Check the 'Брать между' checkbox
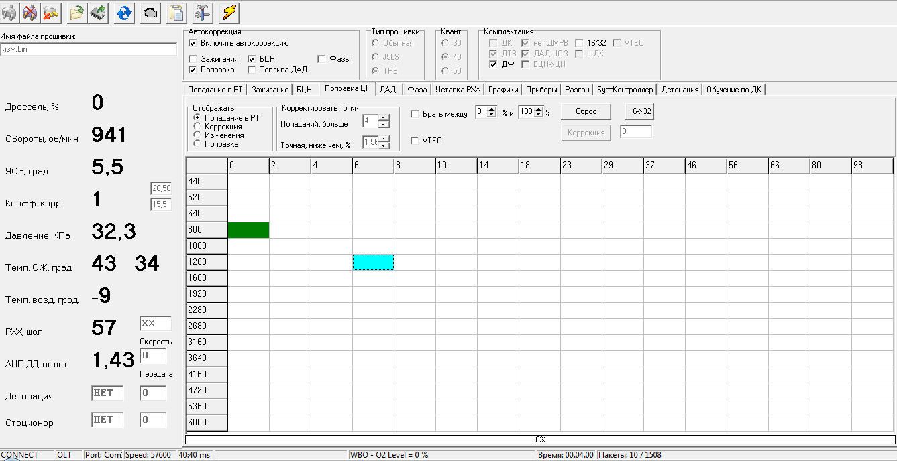 (x=415, y=114)
